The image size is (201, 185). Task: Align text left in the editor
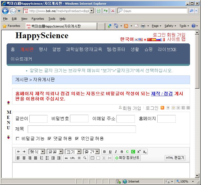(18, 158)
